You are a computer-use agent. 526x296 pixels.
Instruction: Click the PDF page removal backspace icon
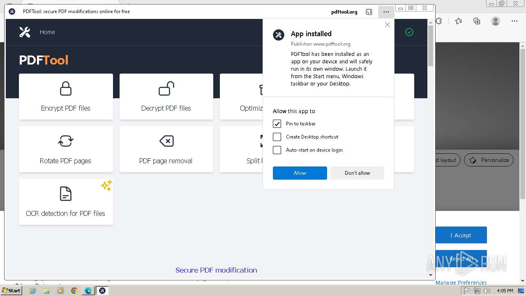(166, 141)
